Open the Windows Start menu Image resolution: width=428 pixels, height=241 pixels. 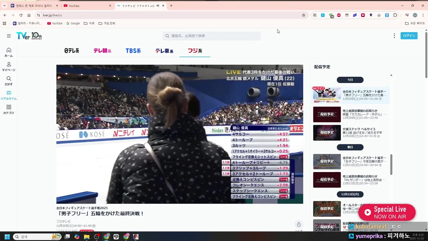tap(7, 237)
